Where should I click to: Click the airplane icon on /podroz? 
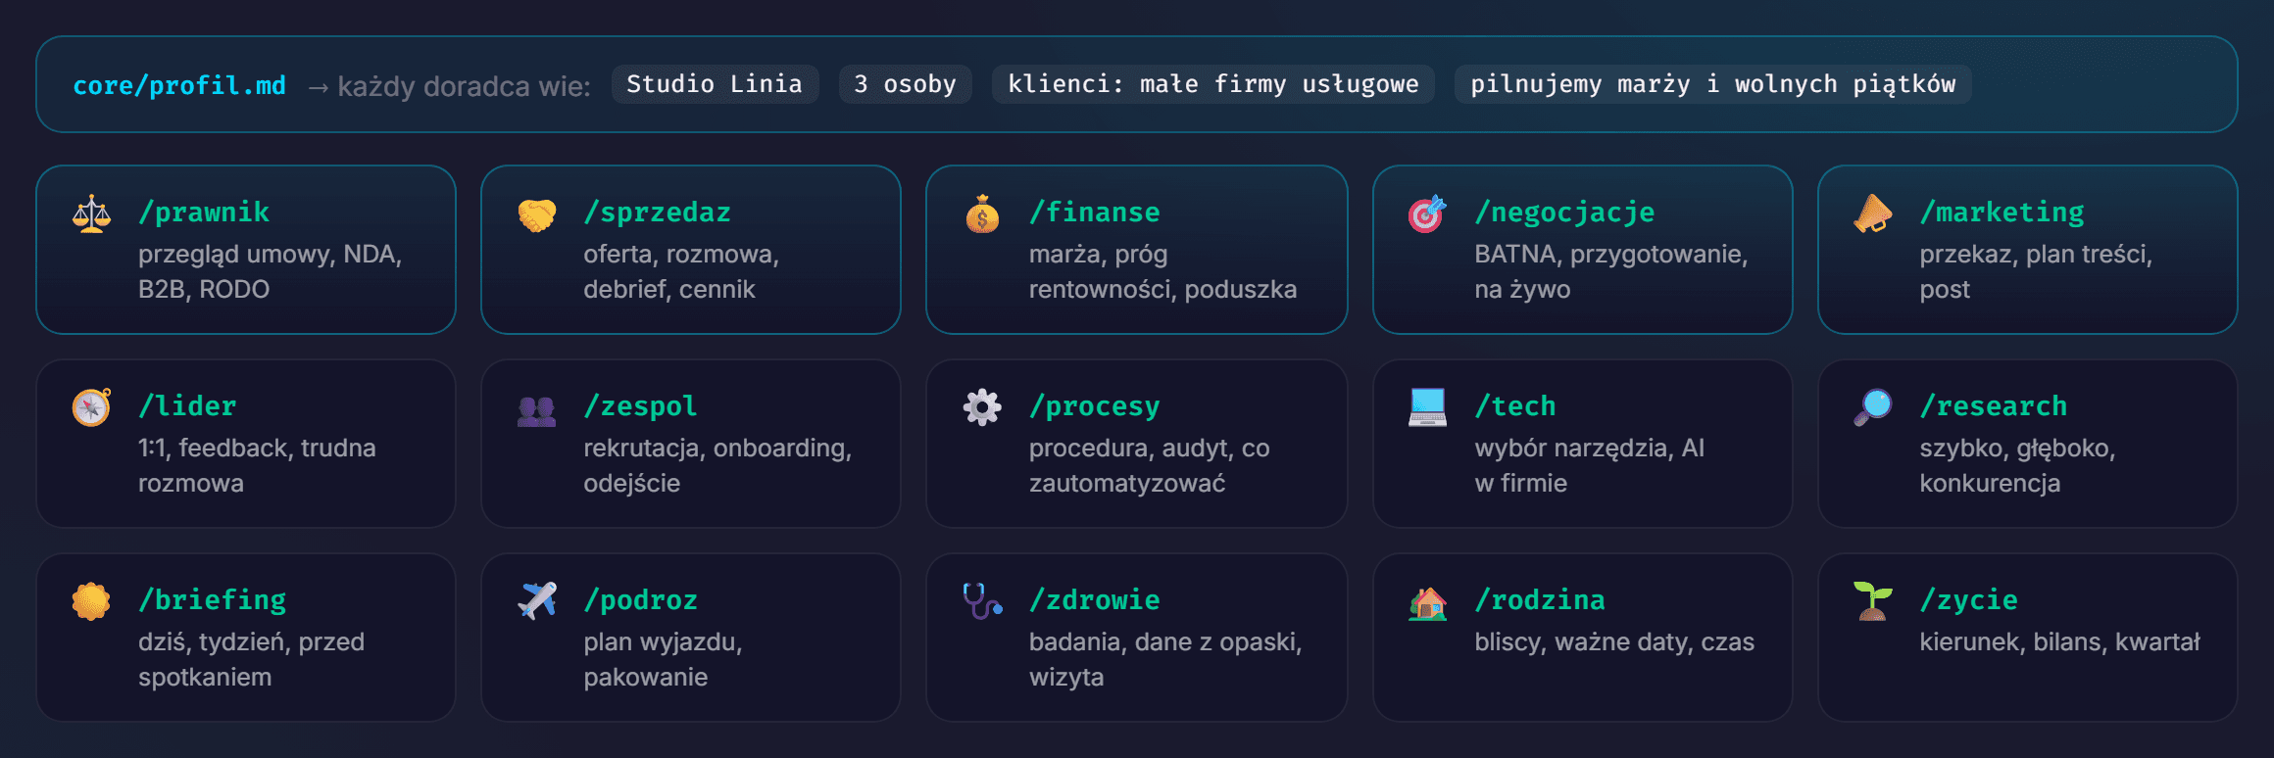(537, 601)
